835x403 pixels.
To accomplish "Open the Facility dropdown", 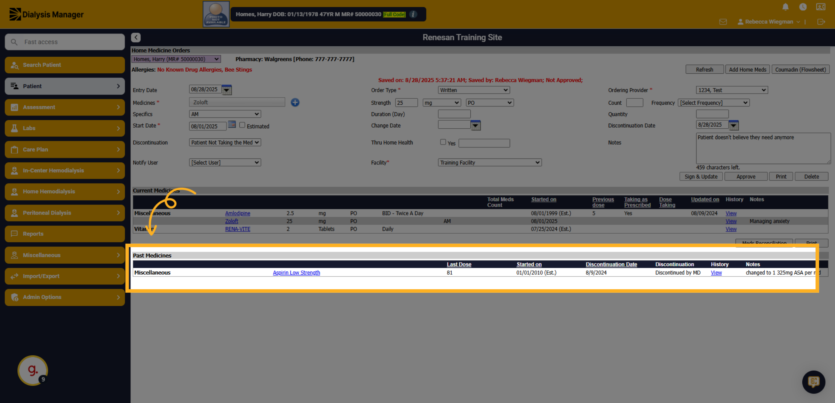I will point(490,163).
